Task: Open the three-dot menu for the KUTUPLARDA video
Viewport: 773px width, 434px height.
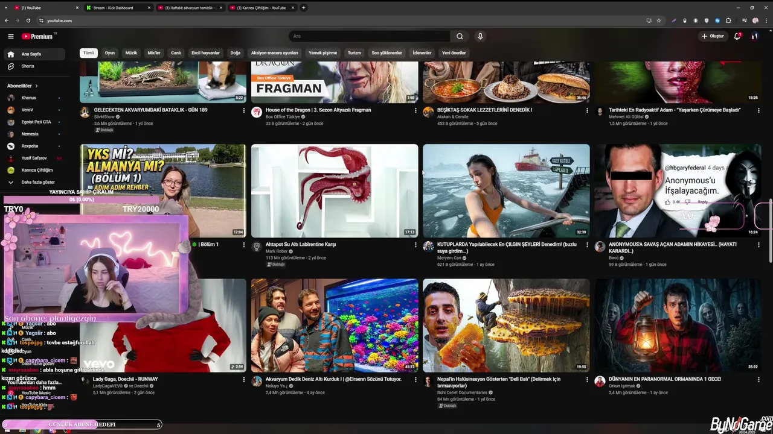Action: coord(587,245)
